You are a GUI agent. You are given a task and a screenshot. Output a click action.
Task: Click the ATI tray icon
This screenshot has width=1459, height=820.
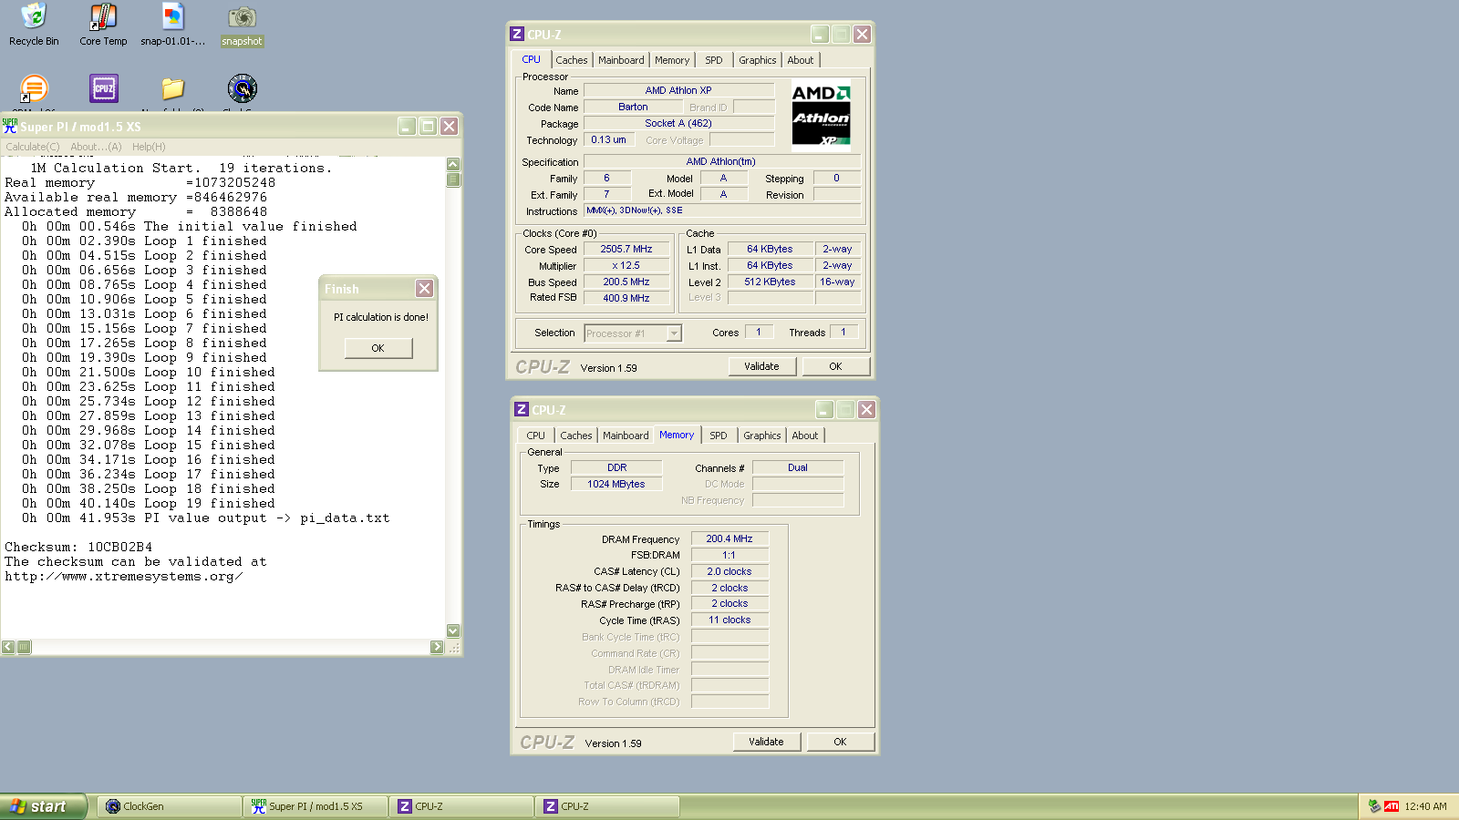pos(1392,806)
